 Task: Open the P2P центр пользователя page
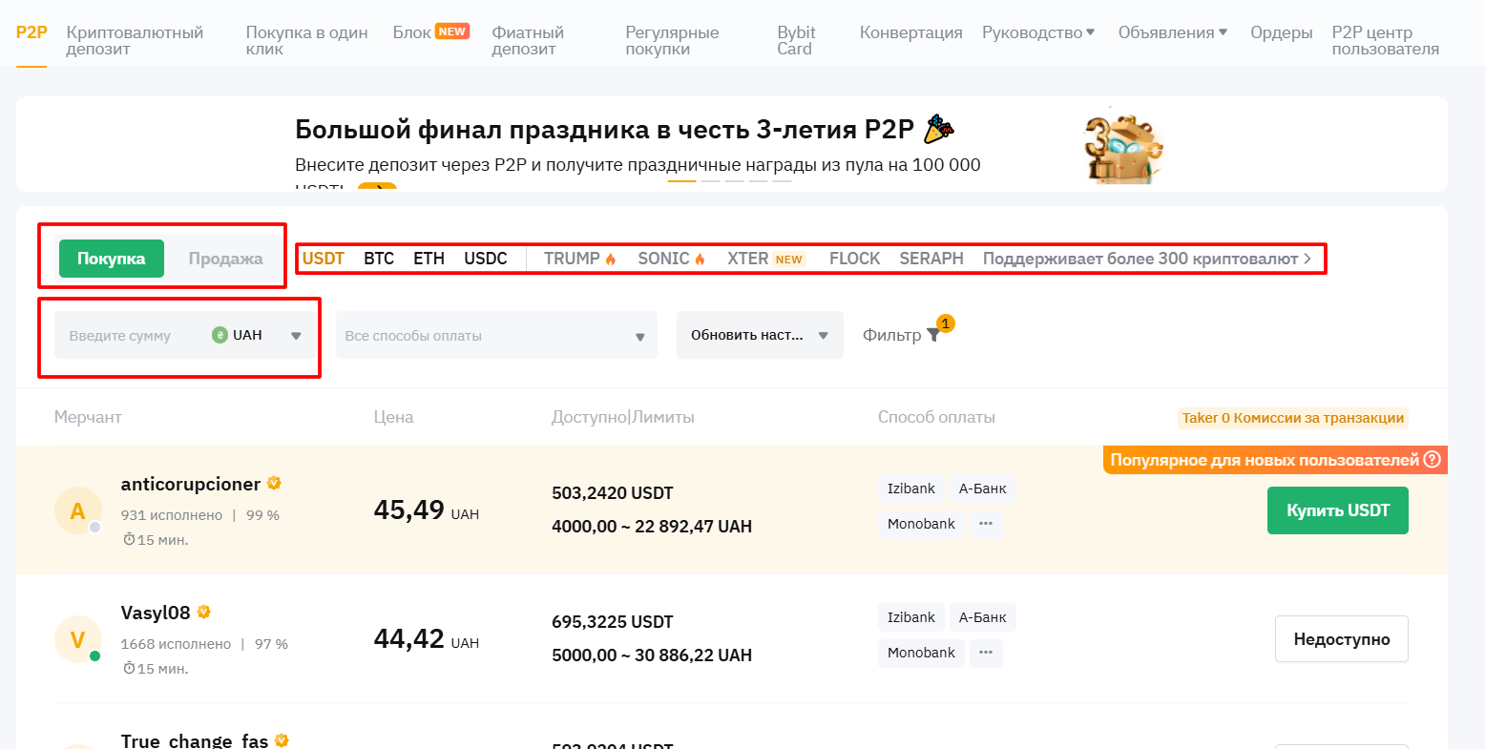[x=1386, y=40]
